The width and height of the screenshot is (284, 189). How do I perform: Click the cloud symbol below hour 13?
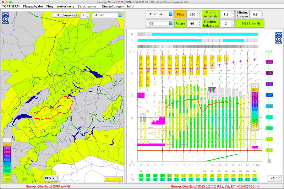(212, 171)
